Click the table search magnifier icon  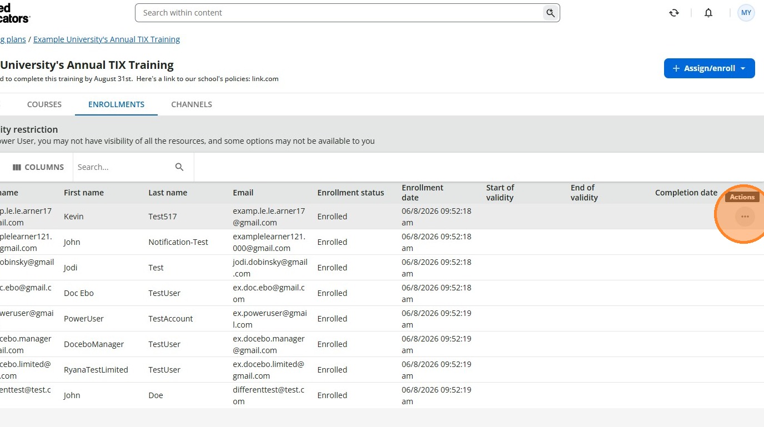179,167
